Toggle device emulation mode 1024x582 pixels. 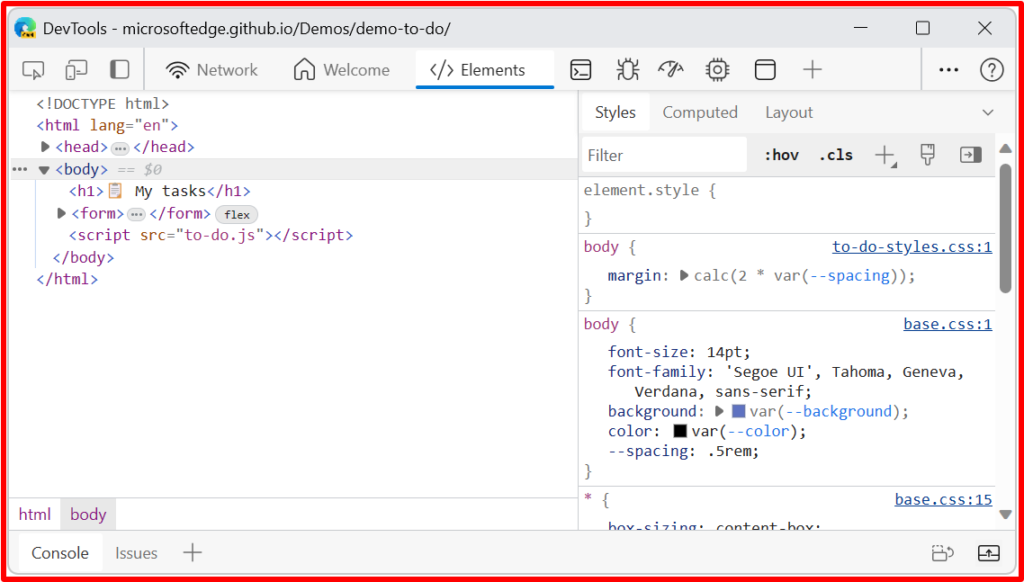[76, 68]
